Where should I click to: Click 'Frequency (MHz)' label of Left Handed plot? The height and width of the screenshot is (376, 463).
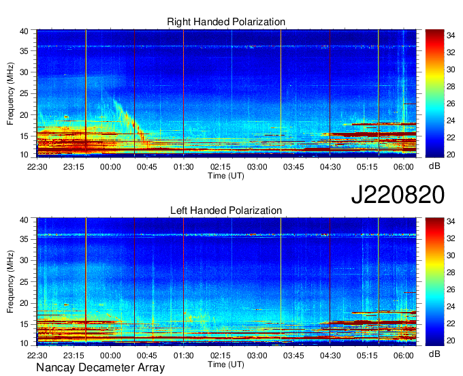(x=10, y=282)
